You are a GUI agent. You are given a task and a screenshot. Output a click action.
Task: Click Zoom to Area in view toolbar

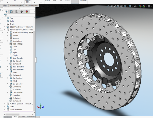coord(112,6)
